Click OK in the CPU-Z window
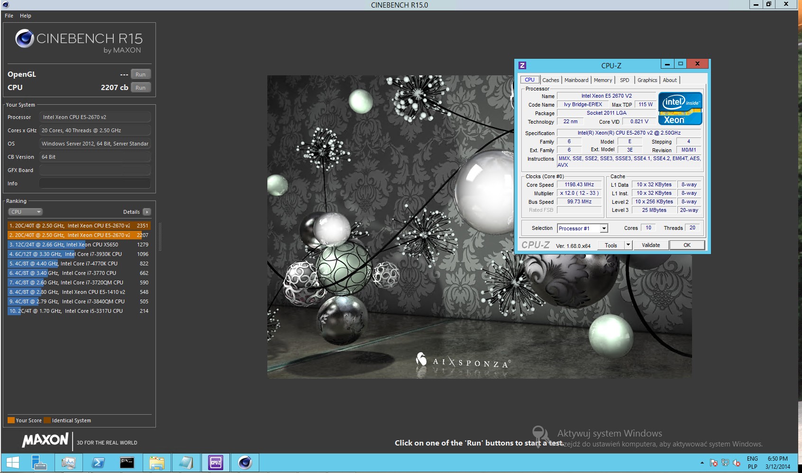802x473 pixels. click(x=687, y=245)
